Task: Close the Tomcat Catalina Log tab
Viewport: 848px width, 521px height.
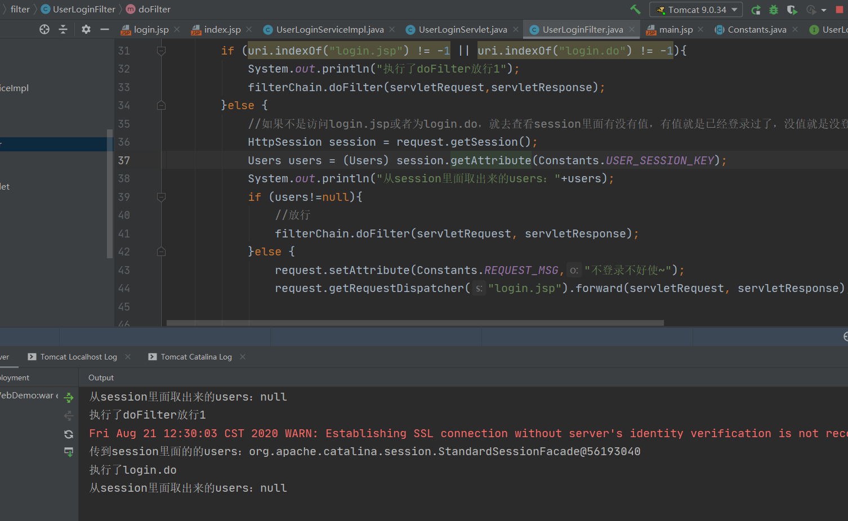Action: (243, 357)
